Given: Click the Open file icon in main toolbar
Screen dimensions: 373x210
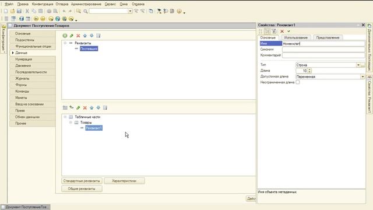Looking at the screenshot, I should (12, 11).
